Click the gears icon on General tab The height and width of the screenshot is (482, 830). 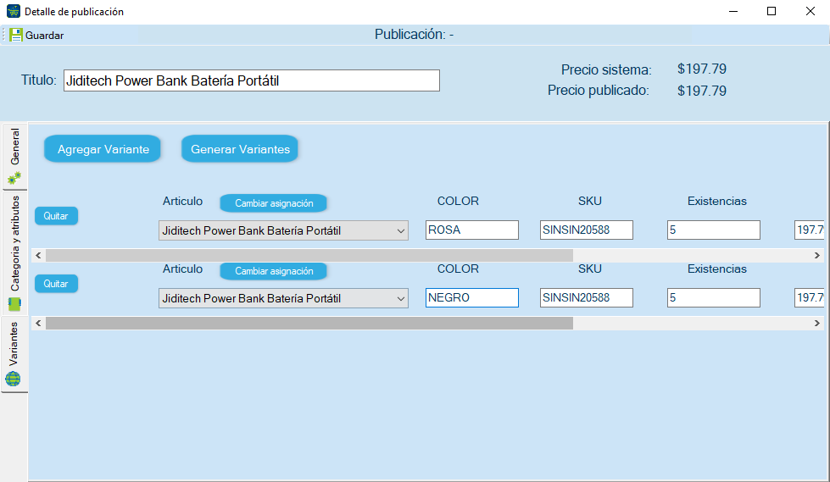tap(14, 178)
